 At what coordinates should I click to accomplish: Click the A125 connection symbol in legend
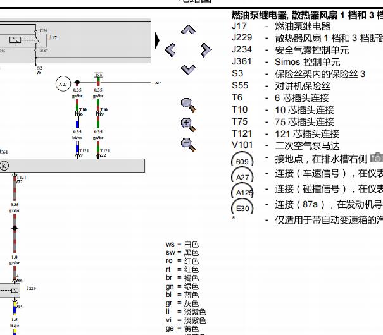point(242,190)
